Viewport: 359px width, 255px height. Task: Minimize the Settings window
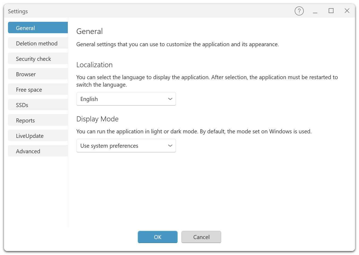click(315, 11)
